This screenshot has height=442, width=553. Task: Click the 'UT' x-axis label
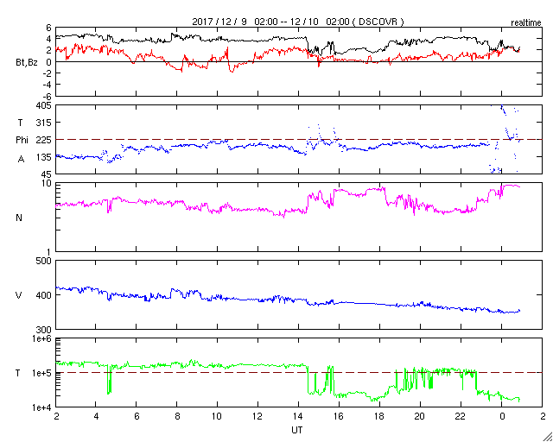pos(296,430)
